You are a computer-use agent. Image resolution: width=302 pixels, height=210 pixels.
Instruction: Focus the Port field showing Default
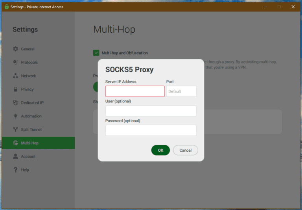click(181, 91)
